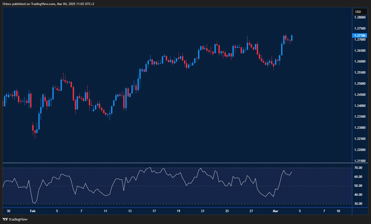Image resolution: width=371 pixels, height=224 pixels.
Task: Select the Mar label on time axis
Action: coord(276,211)
